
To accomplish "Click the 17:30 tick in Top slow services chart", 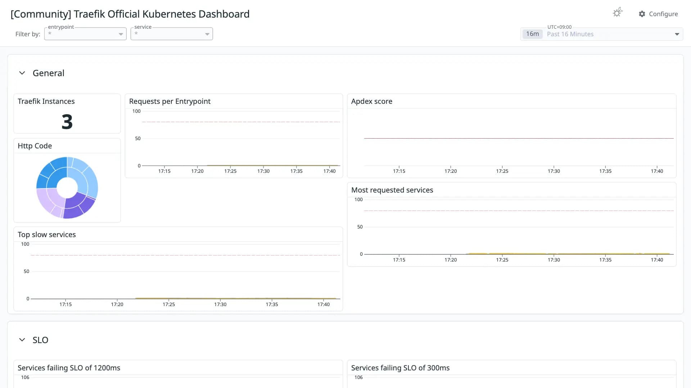I will 220,304.
